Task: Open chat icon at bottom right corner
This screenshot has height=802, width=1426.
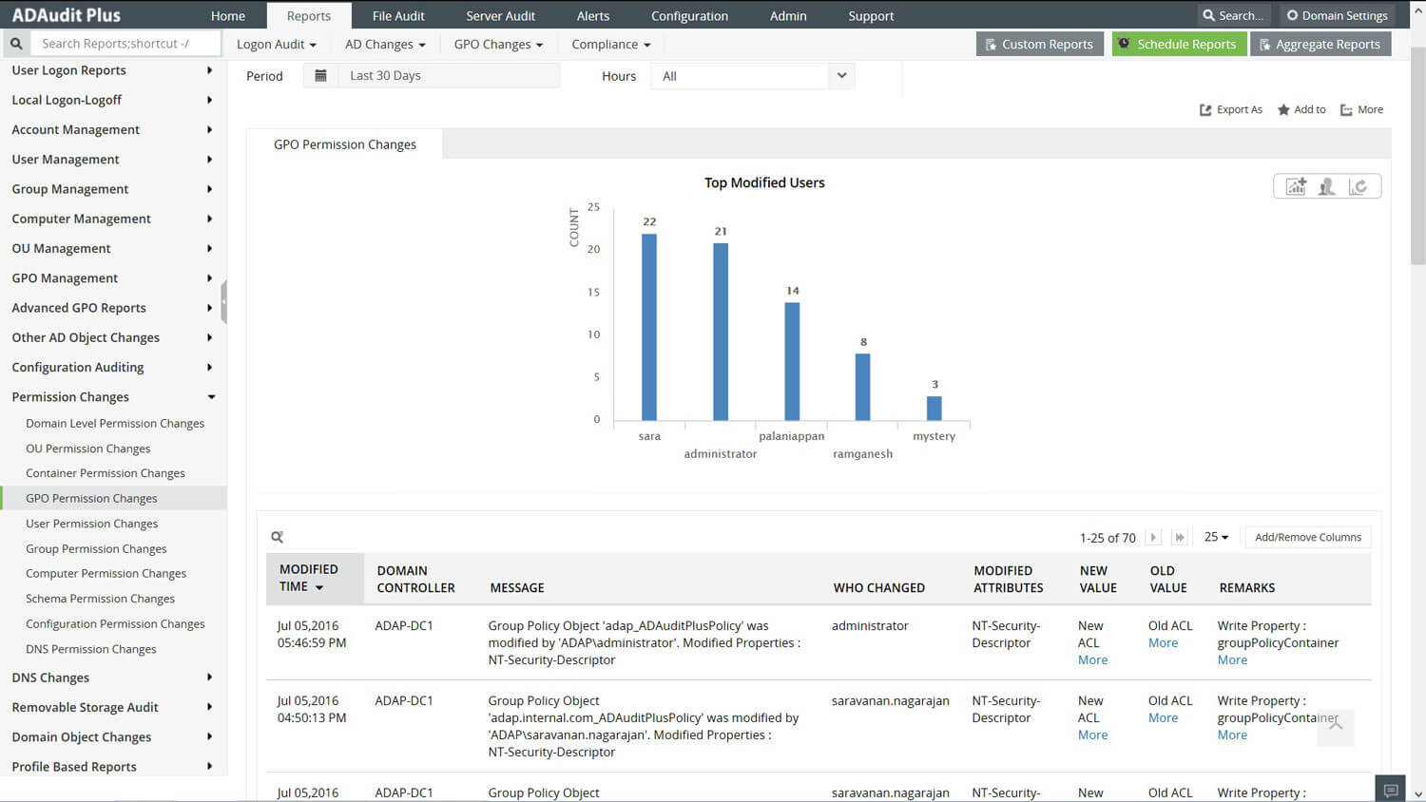Action: point(1390,790)
